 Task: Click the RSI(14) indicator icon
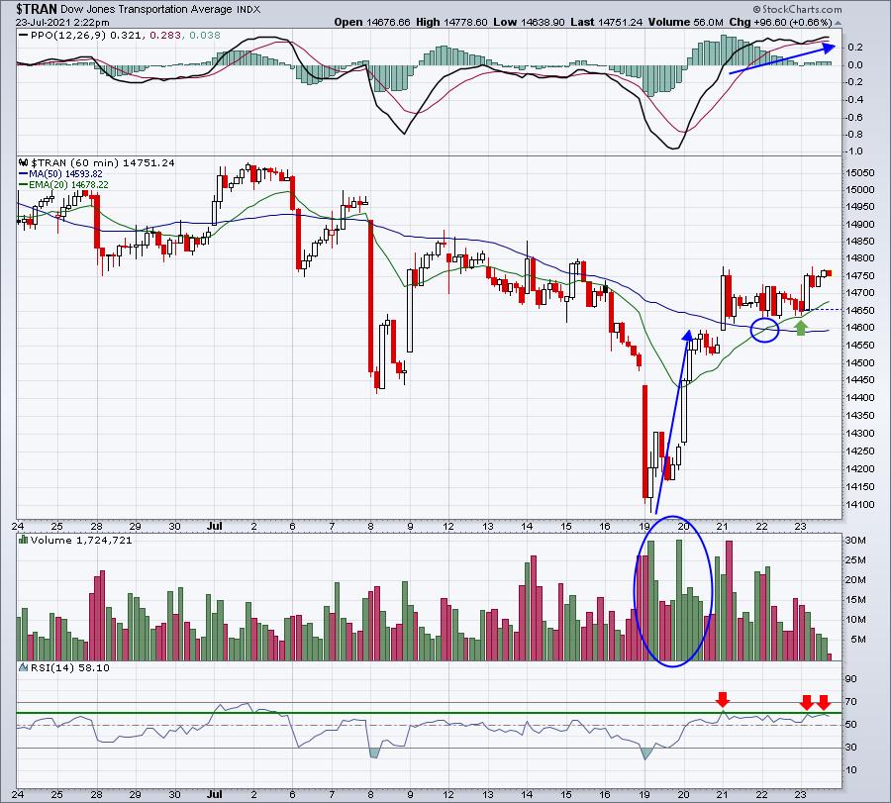(24, 667)
